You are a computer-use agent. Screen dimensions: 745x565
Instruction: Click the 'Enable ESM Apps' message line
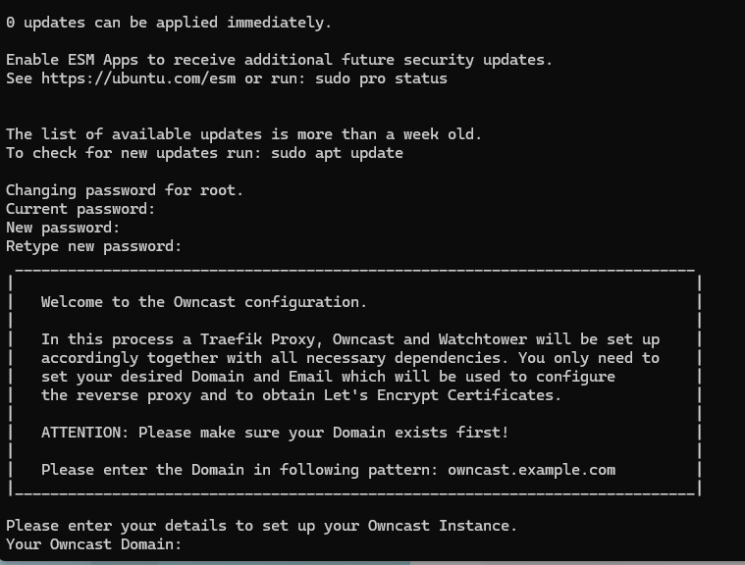(x=279, y=60)
